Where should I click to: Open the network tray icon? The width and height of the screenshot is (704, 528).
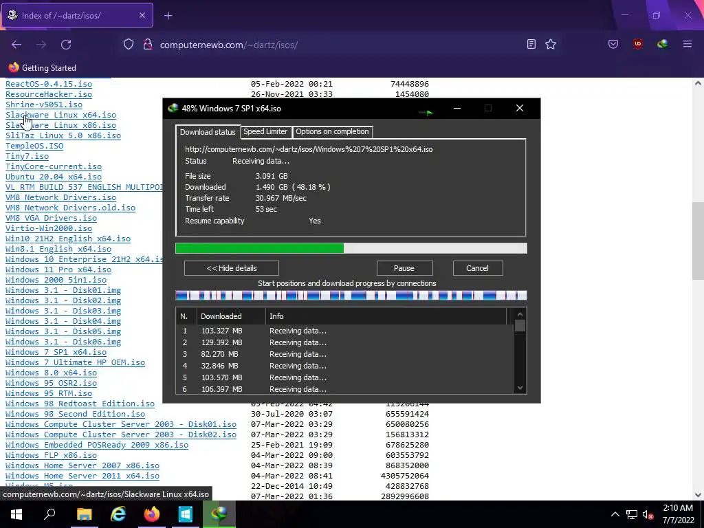pos(632,514)
